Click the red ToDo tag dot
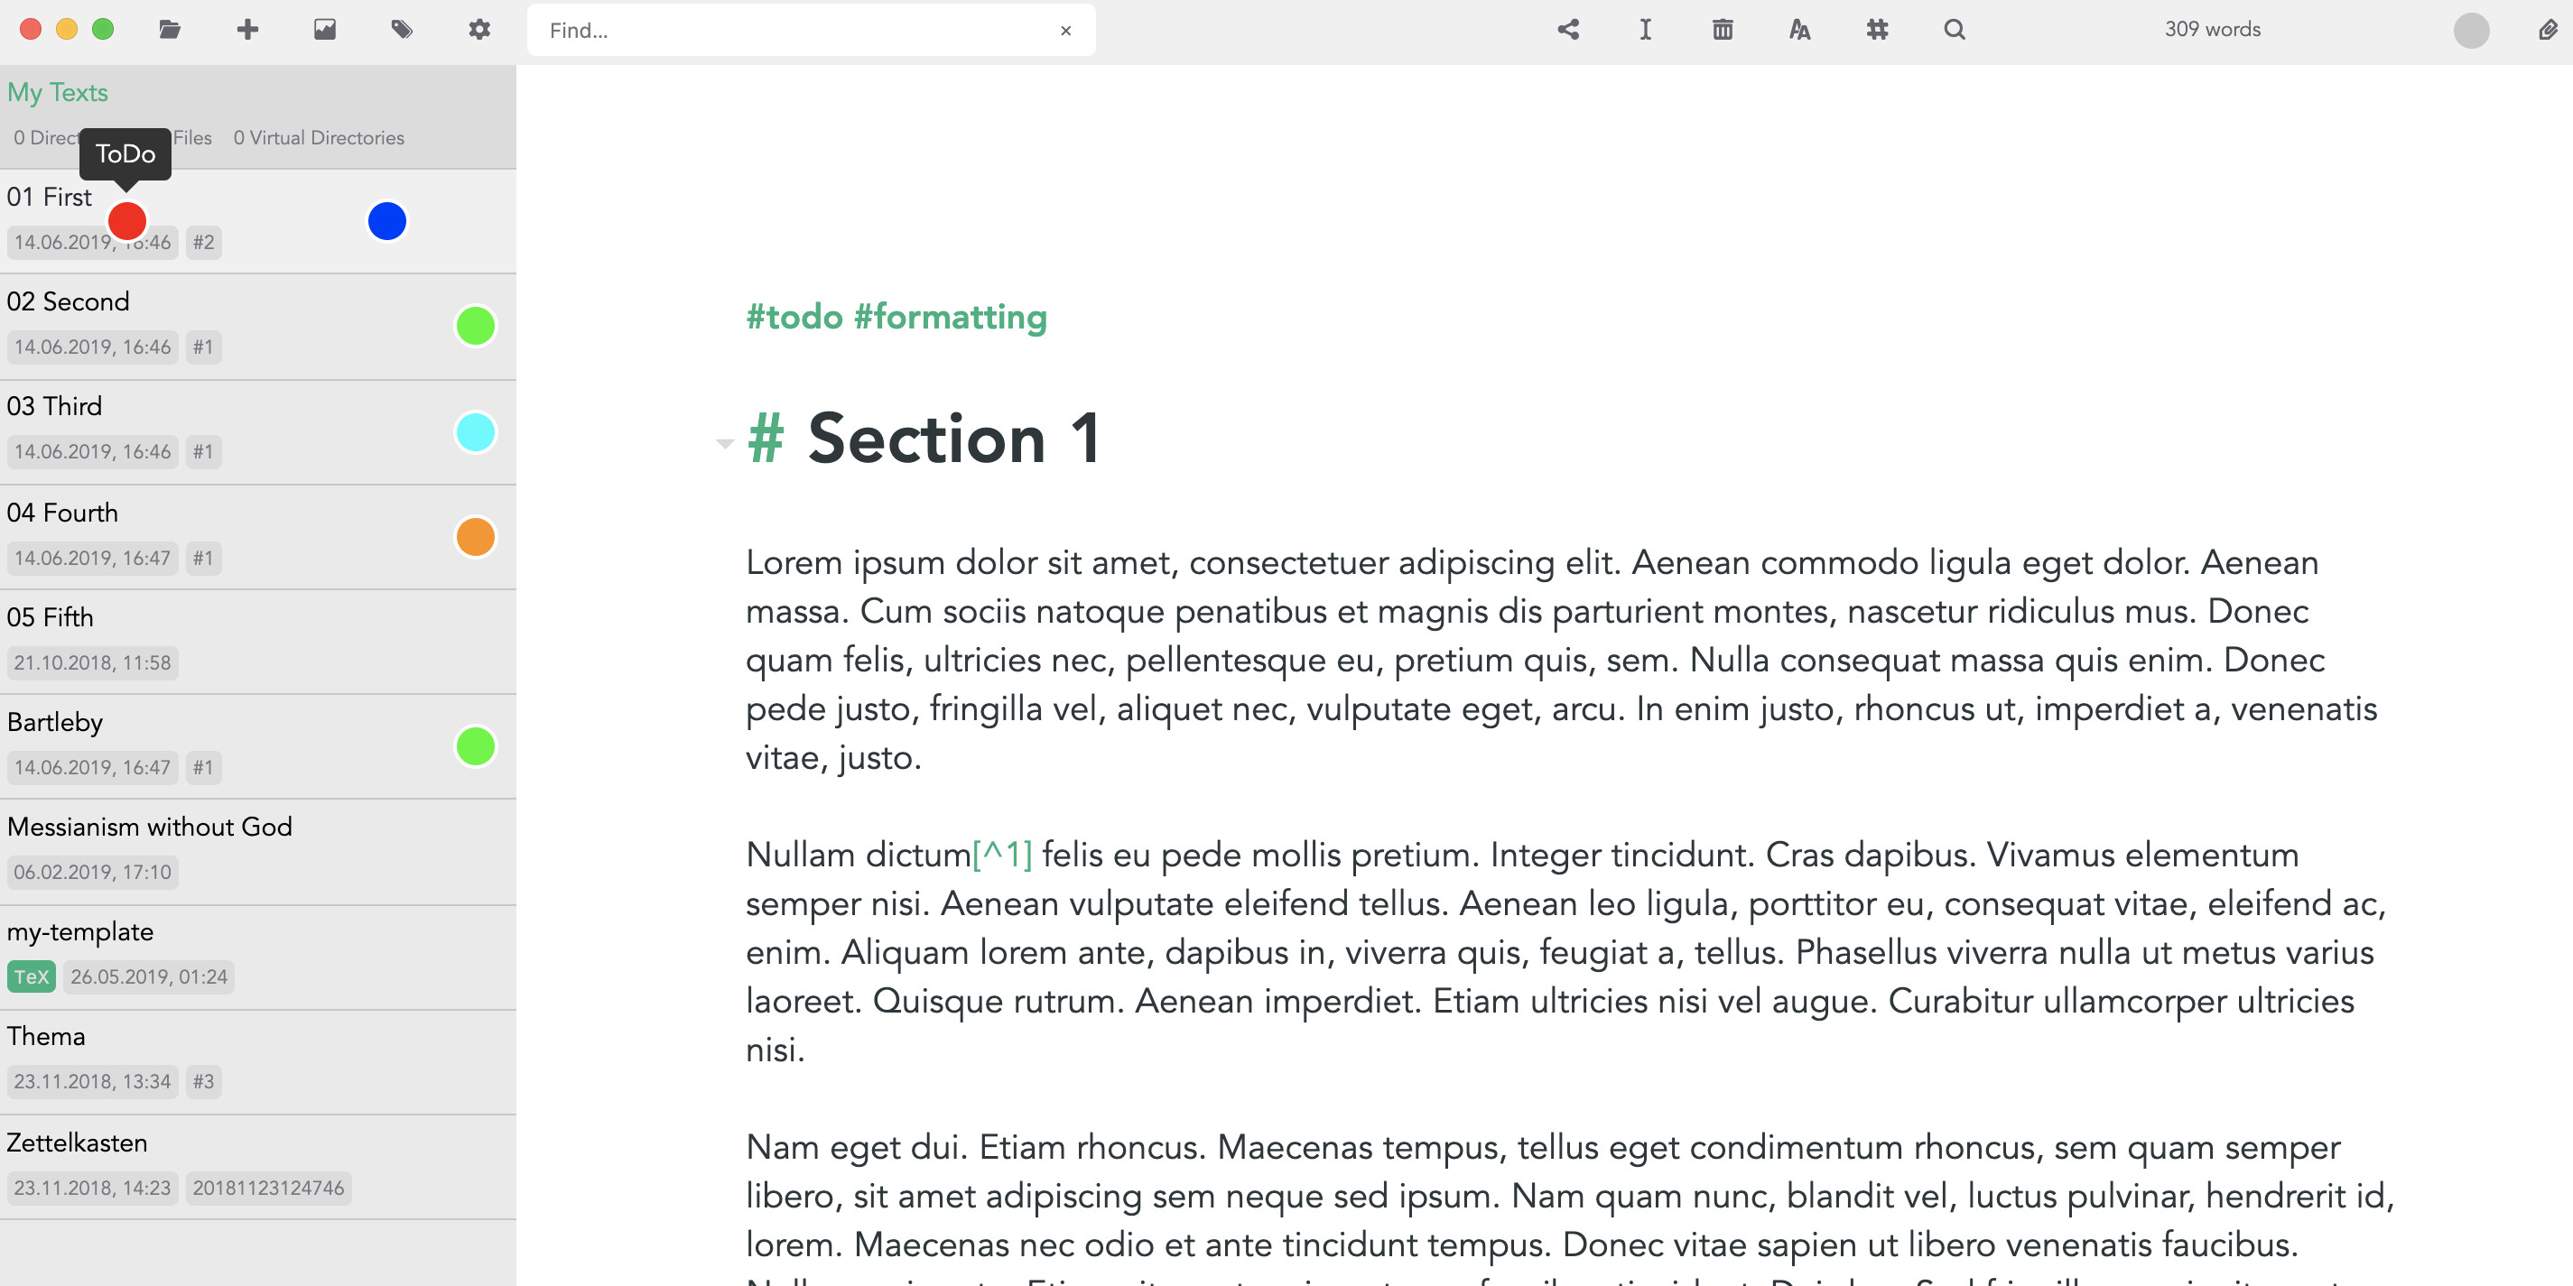 point(127,221)
